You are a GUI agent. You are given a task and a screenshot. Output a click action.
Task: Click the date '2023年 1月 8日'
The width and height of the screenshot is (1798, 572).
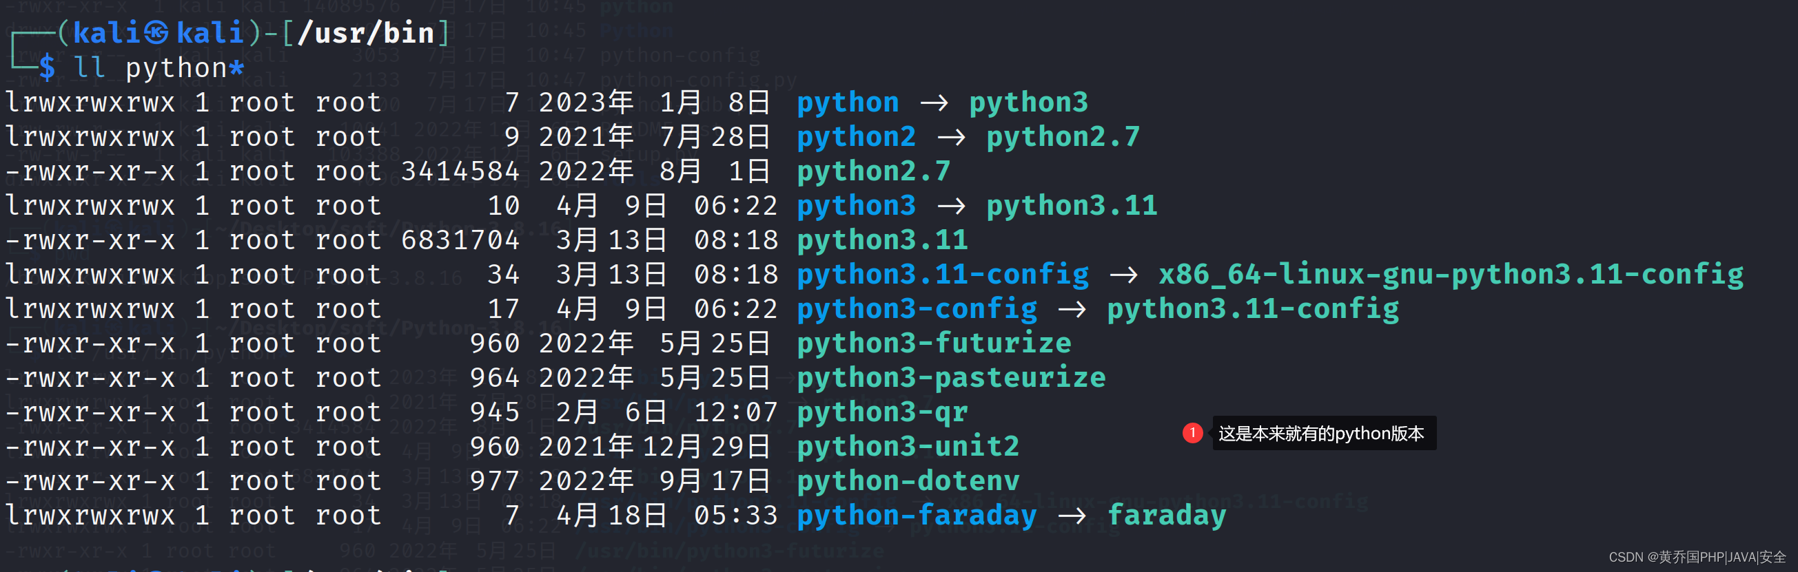pyautogui.click(x=654, y=103)
